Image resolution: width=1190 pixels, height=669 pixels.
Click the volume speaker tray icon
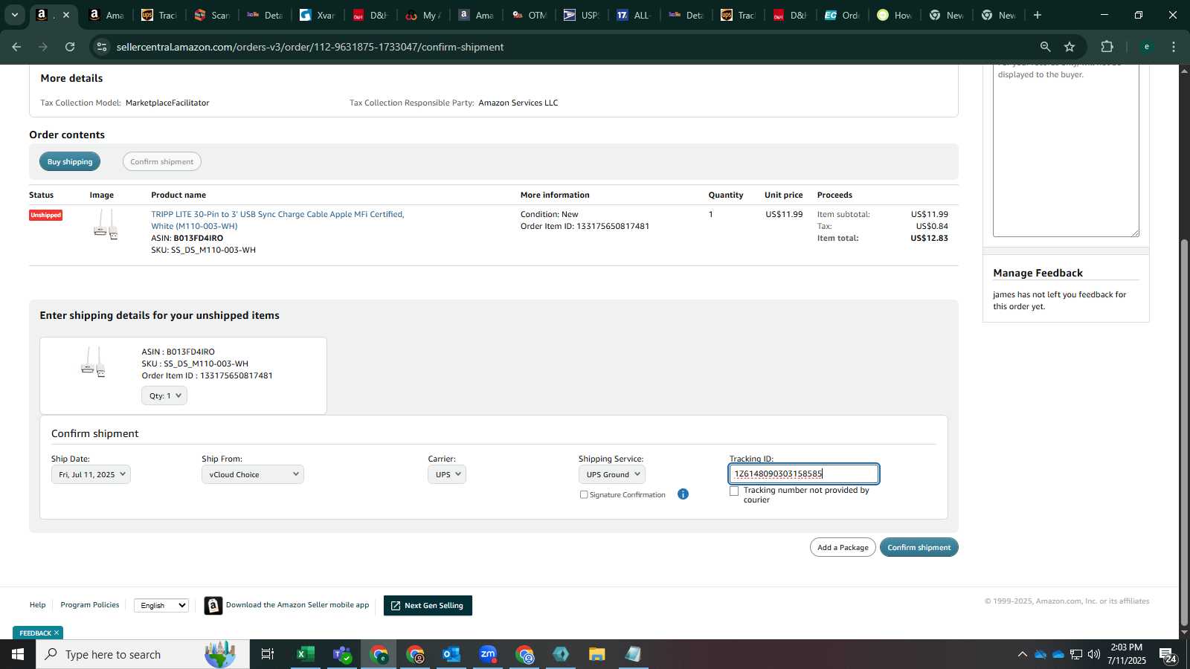point(1093,654)
